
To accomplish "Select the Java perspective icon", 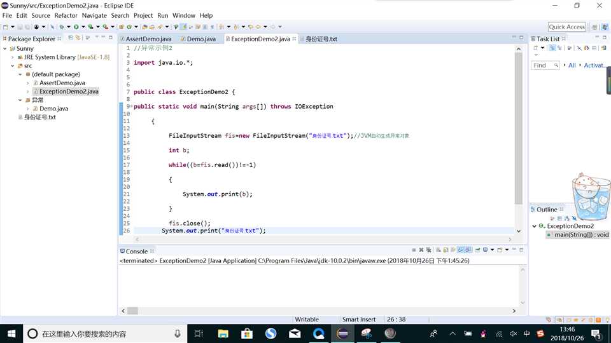I will (605, 27).
